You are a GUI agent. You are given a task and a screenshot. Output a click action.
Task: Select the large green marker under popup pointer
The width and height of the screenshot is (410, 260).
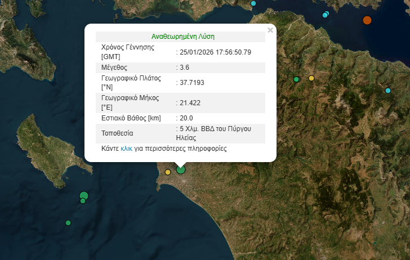click(x=181, y=169)
